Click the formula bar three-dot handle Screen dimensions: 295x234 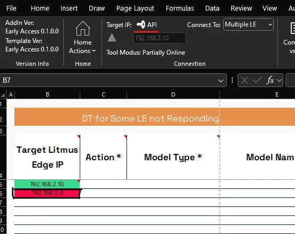(x=232, y=80)
